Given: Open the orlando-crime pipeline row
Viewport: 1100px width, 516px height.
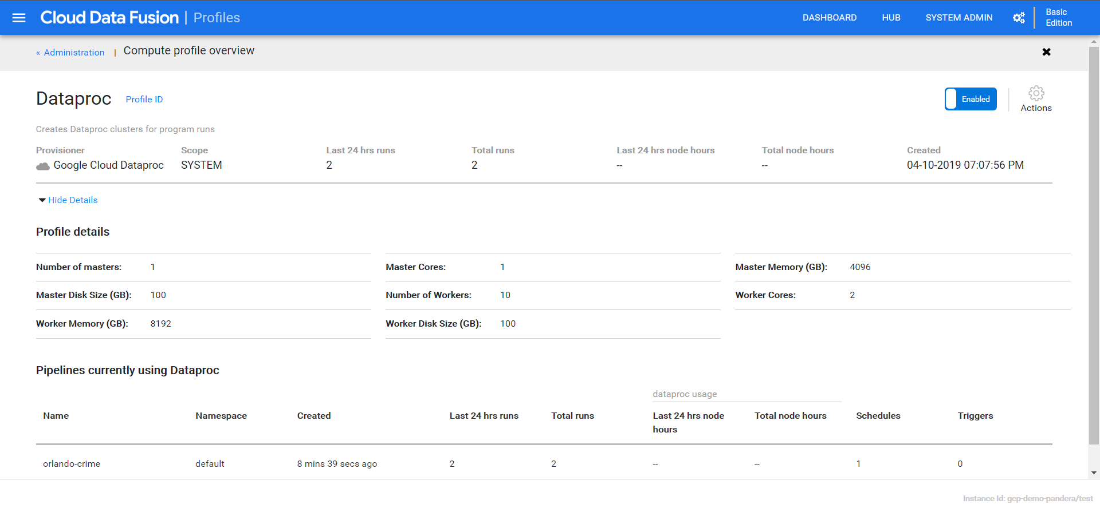Looking at the screenshot, I should [72, 464].
